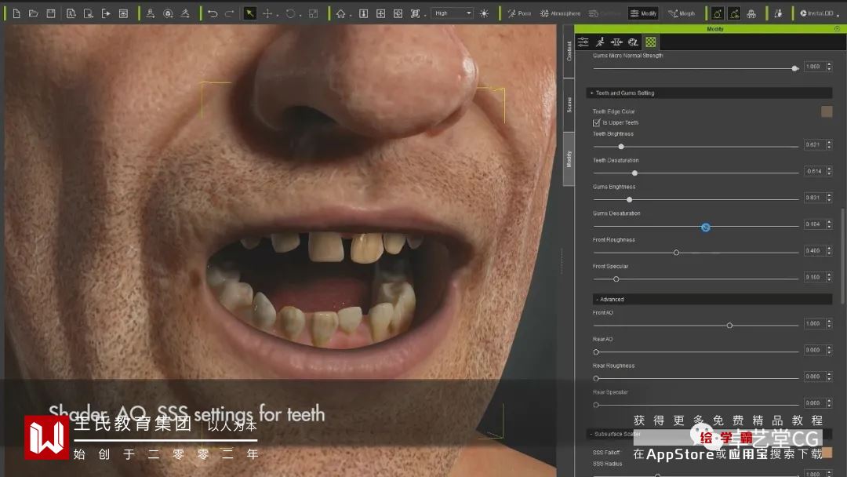The width and height of the screenshot is (847, 477).
Task: Undo the last action
Action: point(213,13)
